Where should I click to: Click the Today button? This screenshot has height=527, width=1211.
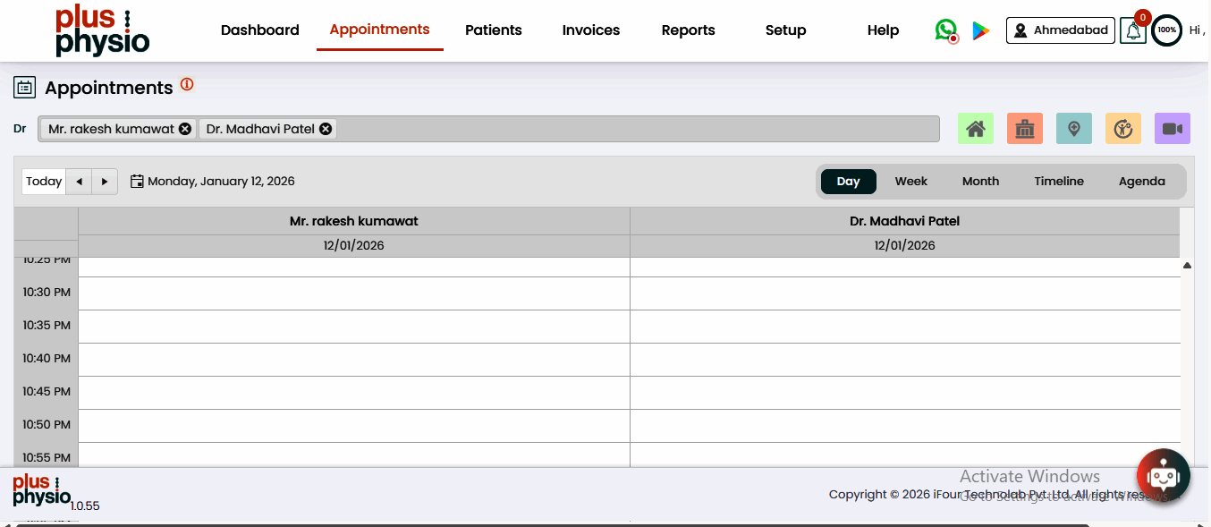click(44, 182)
